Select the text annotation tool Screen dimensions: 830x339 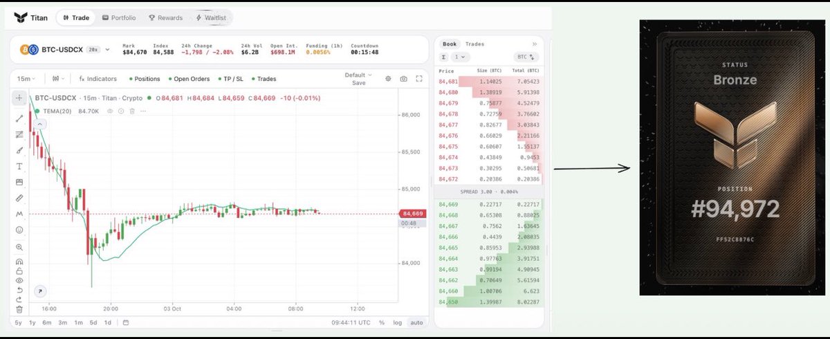point(19,167)
